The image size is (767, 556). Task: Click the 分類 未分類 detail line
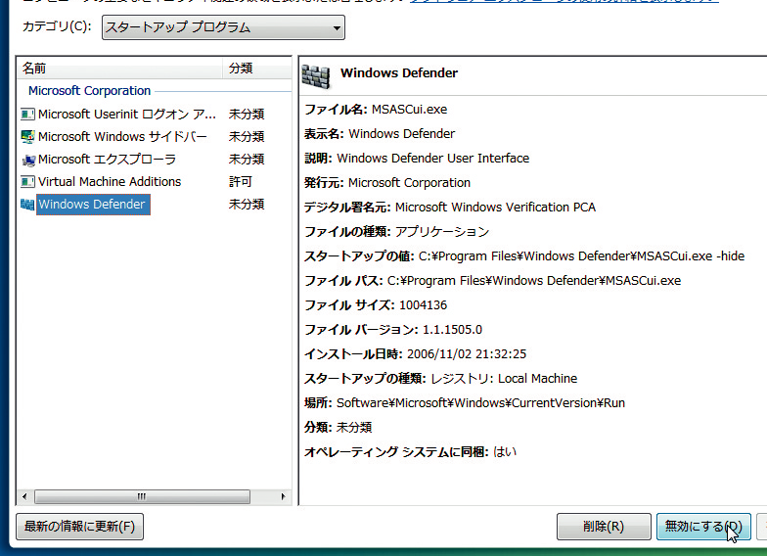coord(338,427)
